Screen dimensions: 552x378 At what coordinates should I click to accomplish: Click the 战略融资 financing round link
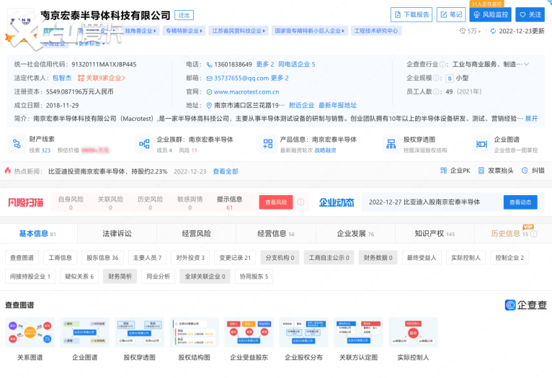pyautogui.click(x=325, y=150)
